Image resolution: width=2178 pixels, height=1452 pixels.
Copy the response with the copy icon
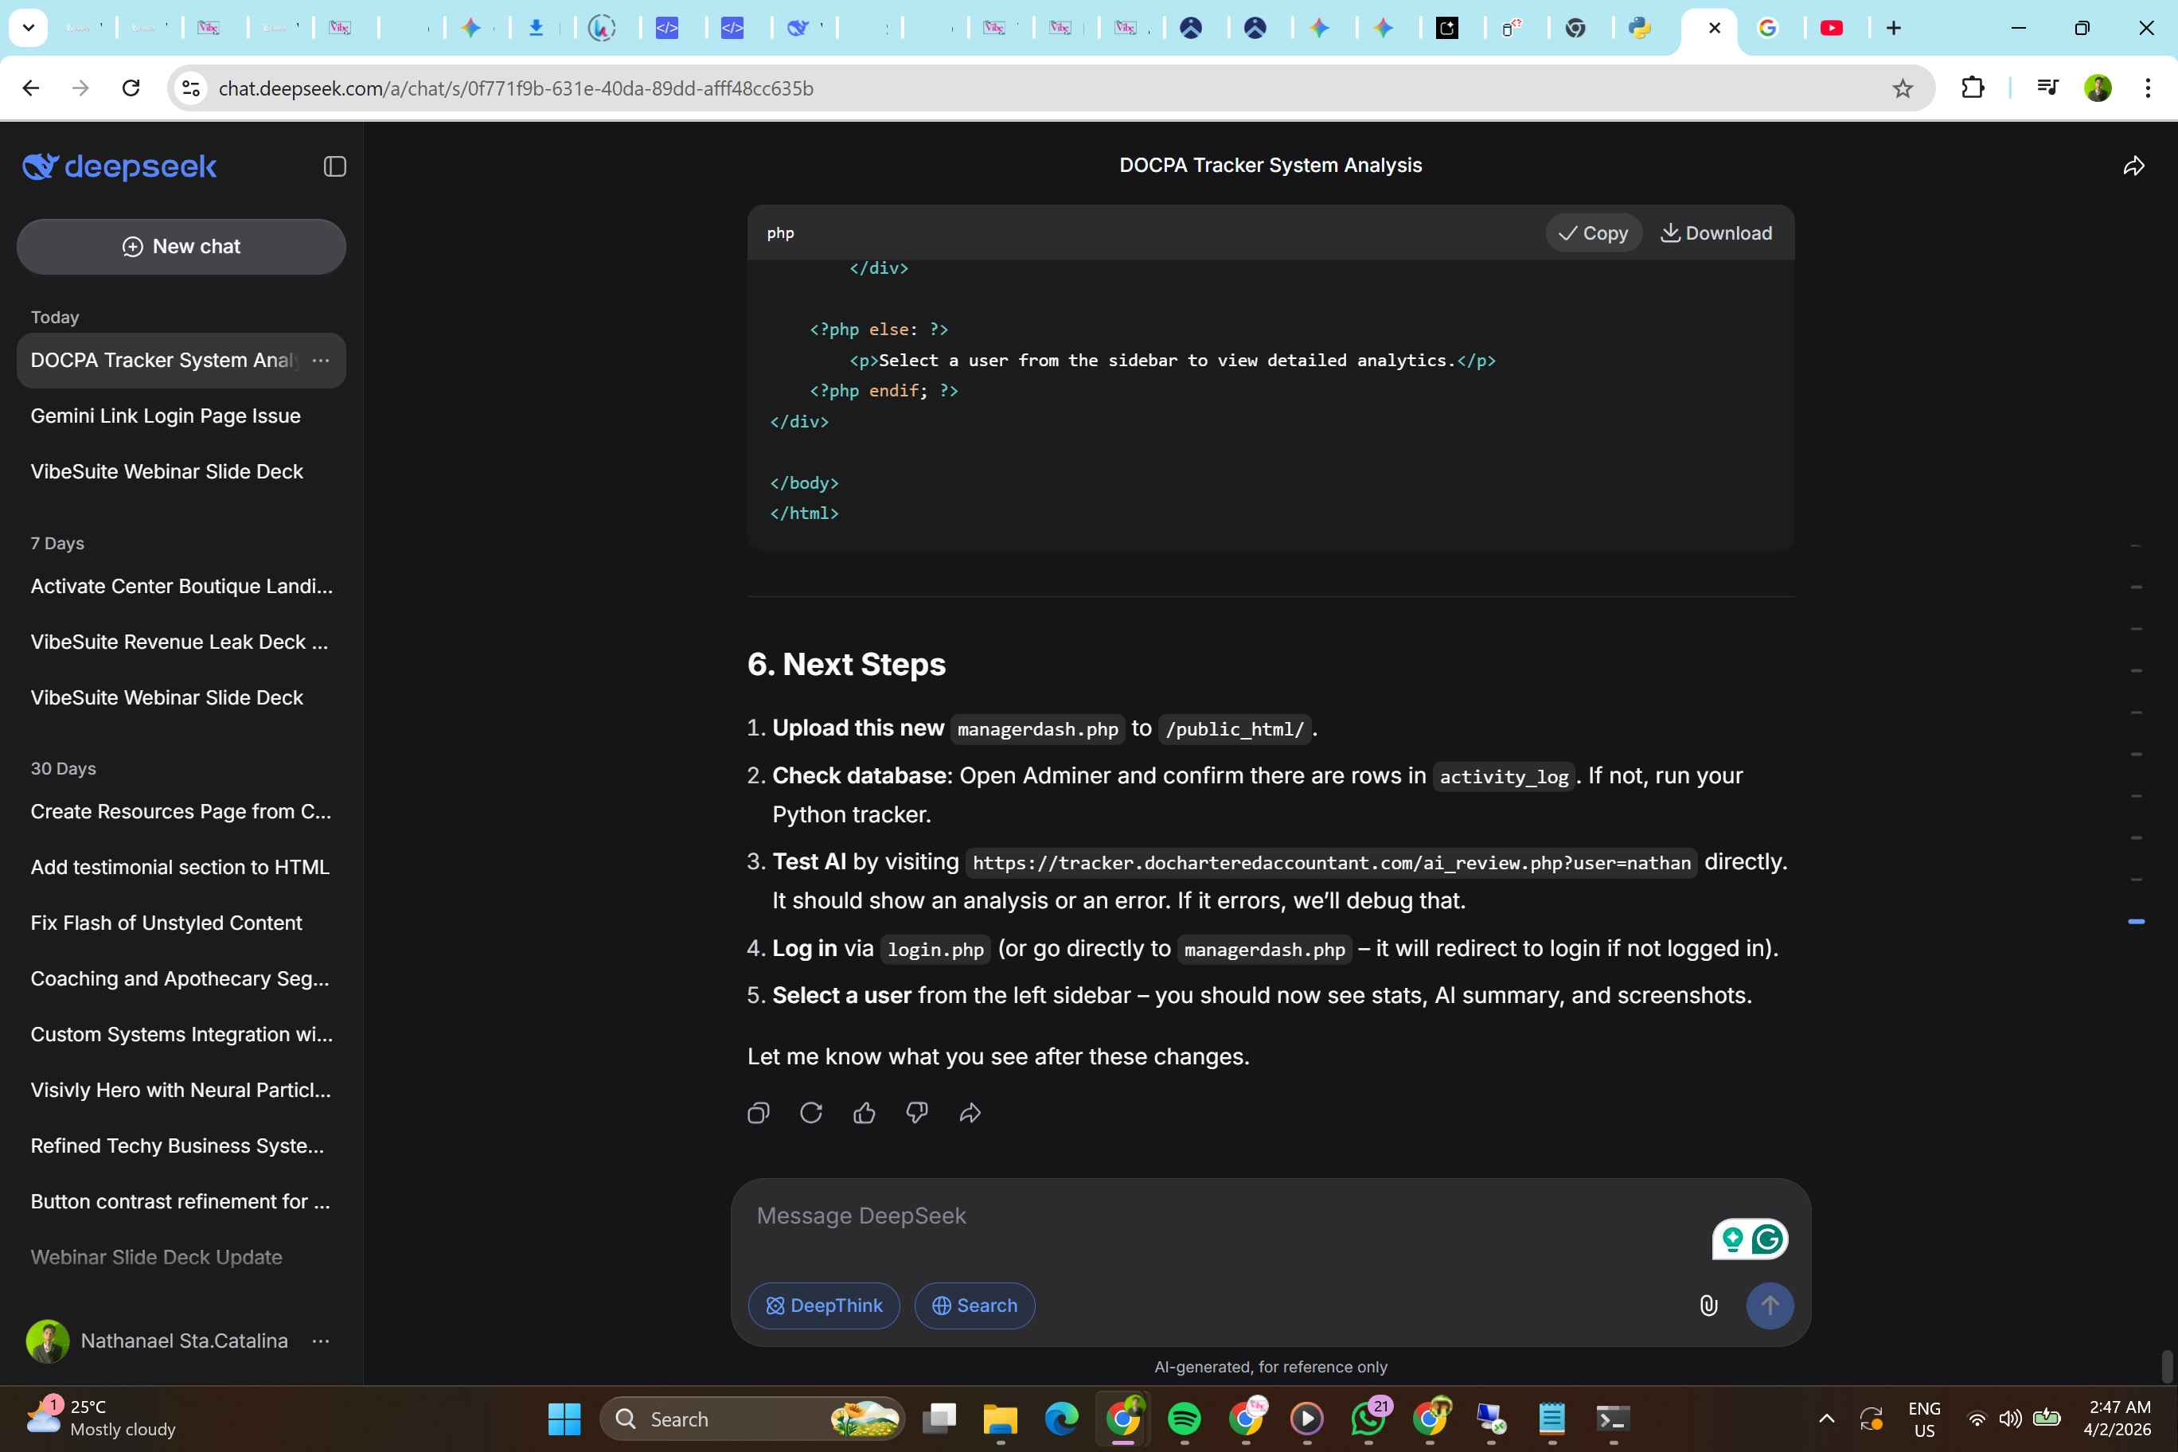(x=758, y=1113)
